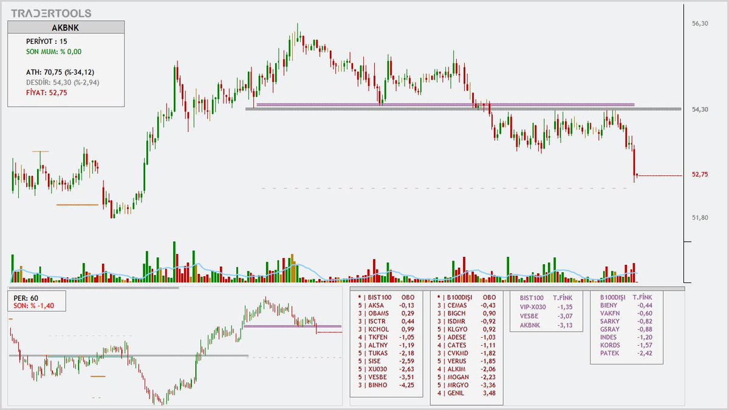Select the ALTNY row with -1,19
This screenshot has height=410, width=729.
click(386, 344)
